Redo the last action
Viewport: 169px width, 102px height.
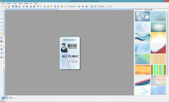click(41, 6)
